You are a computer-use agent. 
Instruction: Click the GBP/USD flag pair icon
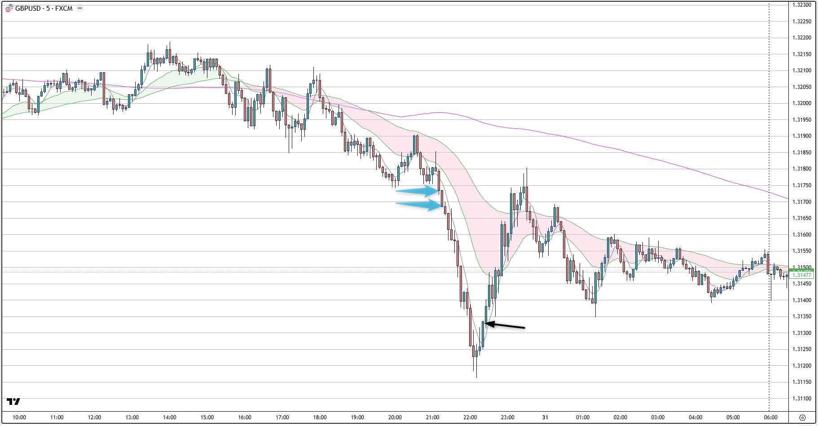(x=9, y=9)
